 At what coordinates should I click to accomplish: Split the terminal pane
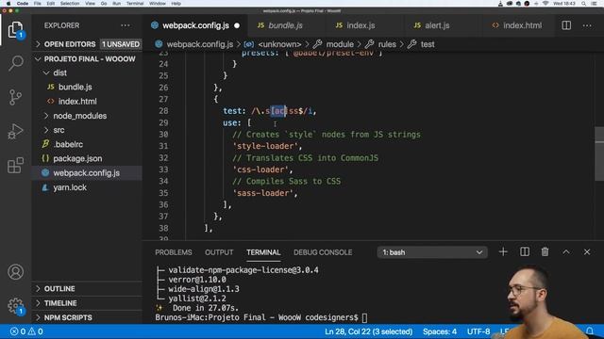pos(525,252)
